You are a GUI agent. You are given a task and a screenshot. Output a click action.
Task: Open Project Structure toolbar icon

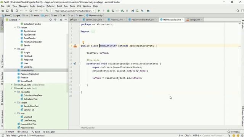pyautogui.click(x=148, y=11)
